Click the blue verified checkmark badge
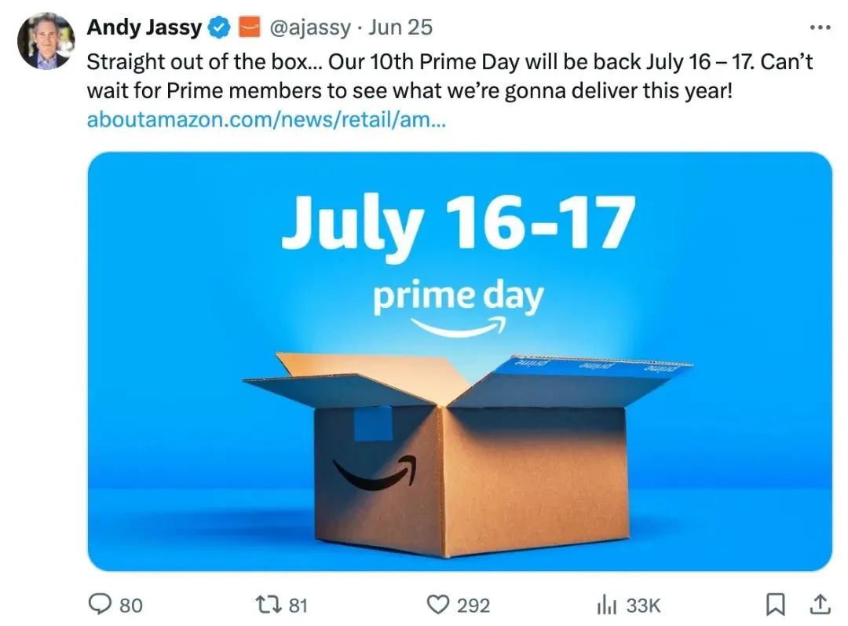The image size is (848, 626). (220, 27)
